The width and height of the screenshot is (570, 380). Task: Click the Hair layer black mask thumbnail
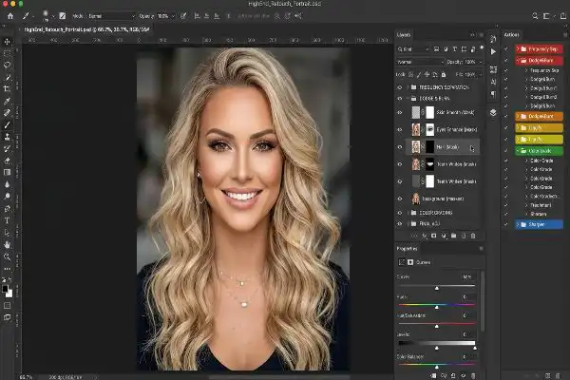coord(430,147)
